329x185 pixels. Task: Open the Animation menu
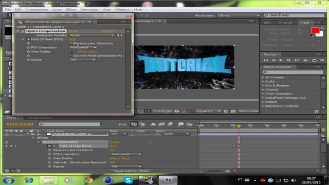coord(89,10)
